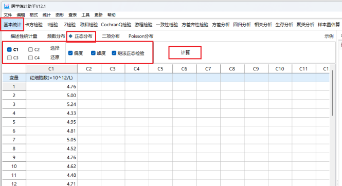Switch to the 基本统计 tab
Image resolution: width=342 pixels, height=186 pixels.
point(12,25)
